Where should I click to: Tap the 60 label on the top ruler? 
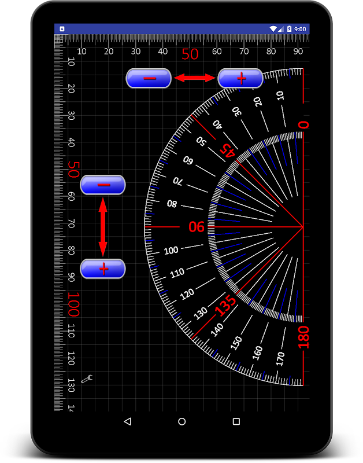(x=217, y=52)
